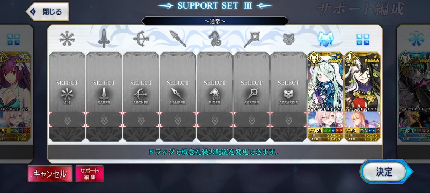Image resolution: width=430 pixels, height=193 pixels.
Task: Open the SELECT LANCER servant slot
Action: [x=178, y=82]
